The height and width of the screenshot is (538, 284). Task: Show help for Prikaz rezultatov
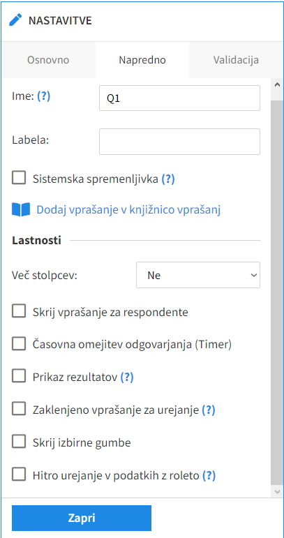click(127, 377)
